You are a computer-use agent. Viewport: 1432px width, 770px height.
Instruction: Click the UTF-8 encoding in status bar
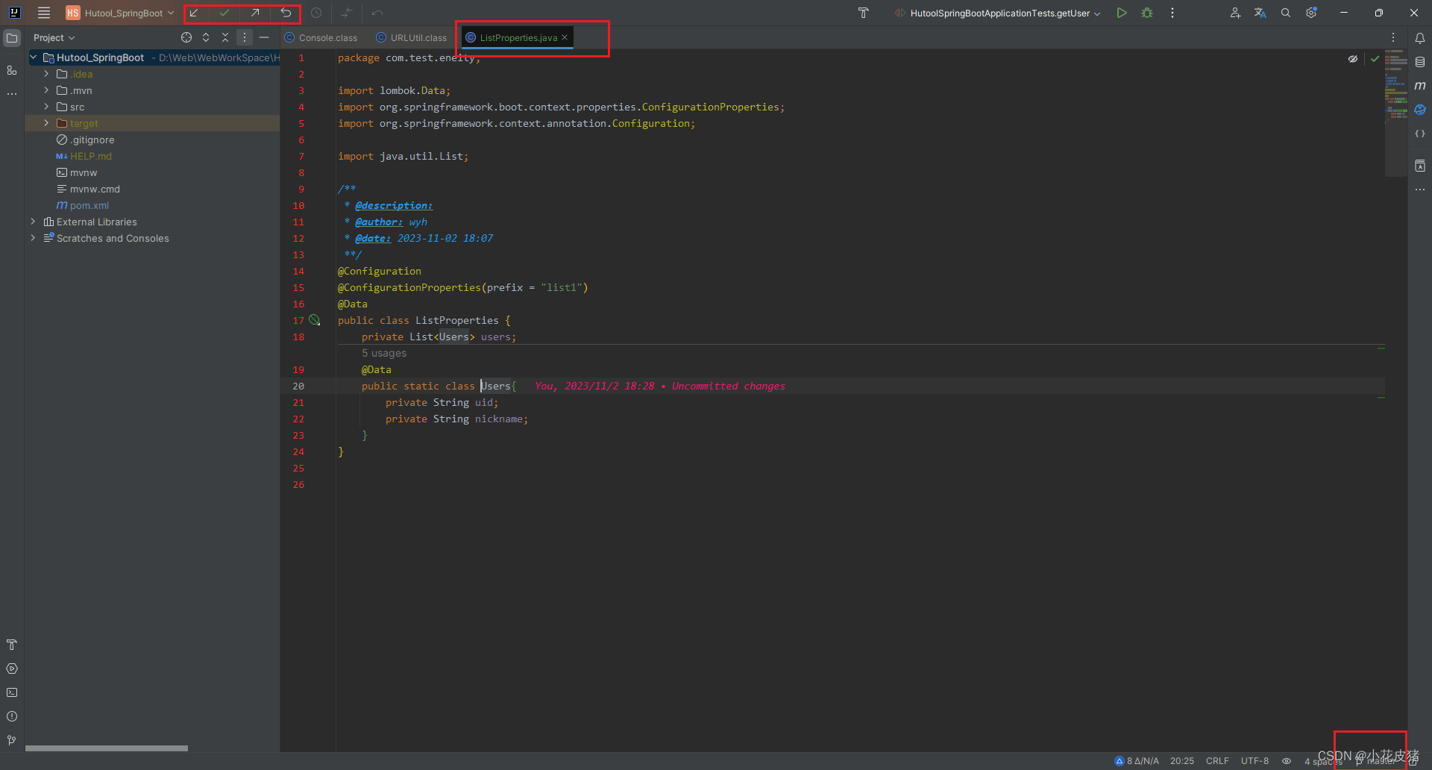[x=1254, y=761]
